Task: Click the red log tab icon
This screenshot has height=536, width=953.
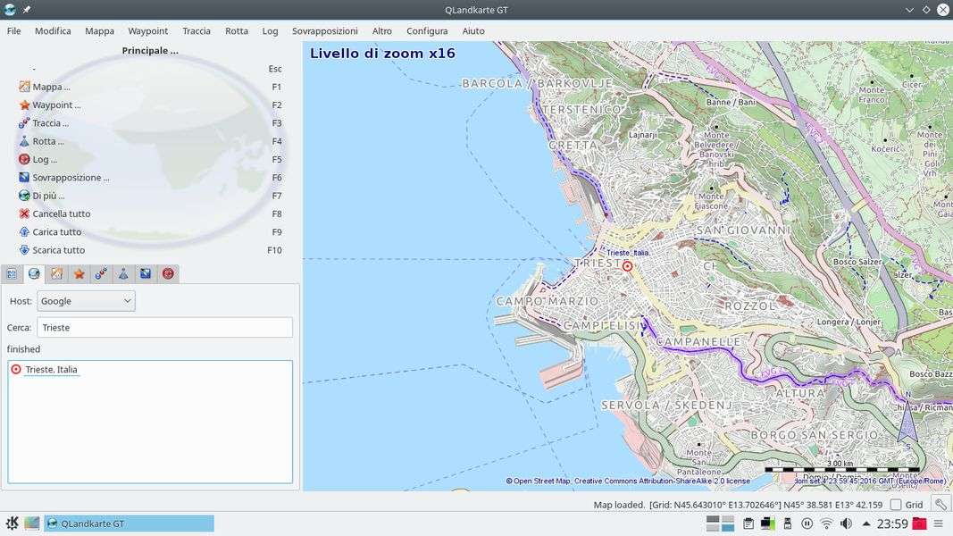Action: point(168,274)
